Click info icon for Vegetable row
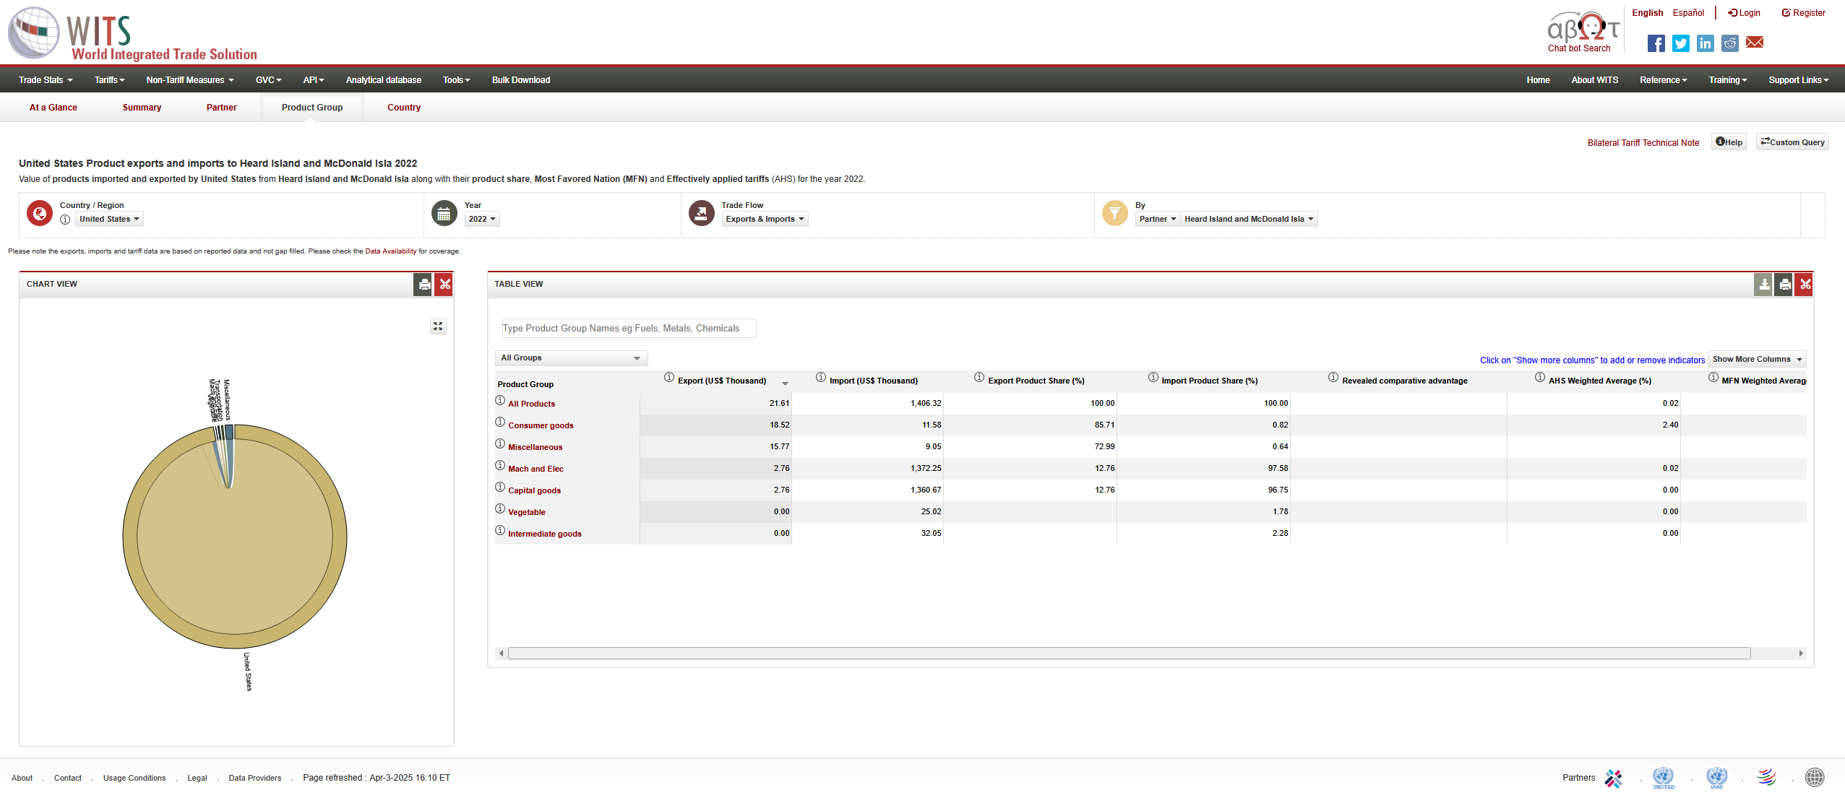Image resolution: width=1845 pixels, height=806 pixels. 499,509
